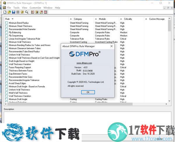Check the Avoid Sharp Edges rule

pyautogui.click(x=7, y=83)
